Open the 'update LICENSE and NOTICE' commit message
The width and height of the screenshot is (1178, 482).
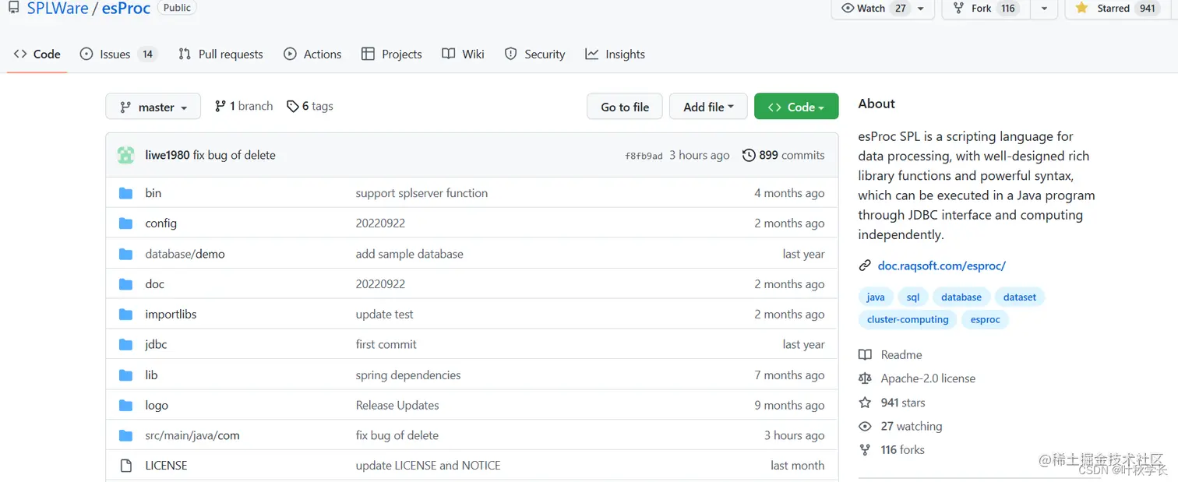428,466
